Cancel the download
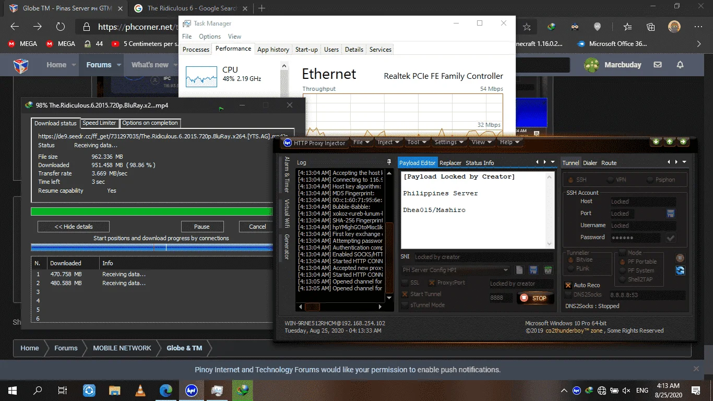 click(257, 227)
